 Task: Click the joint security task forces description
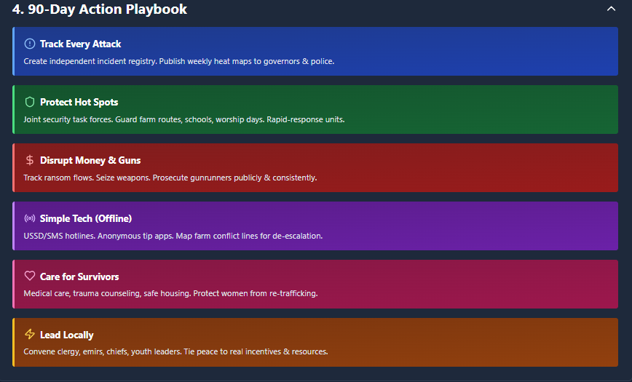(x=183, y=119)
